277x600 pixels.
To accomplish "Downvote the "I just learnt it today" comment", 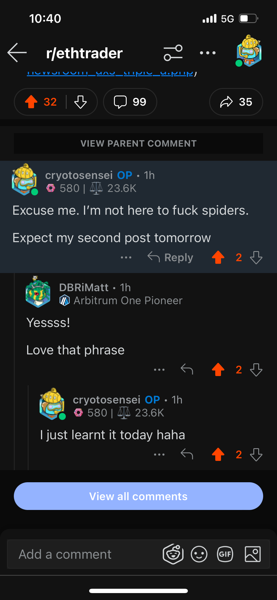I will click(x=256, y=455).
